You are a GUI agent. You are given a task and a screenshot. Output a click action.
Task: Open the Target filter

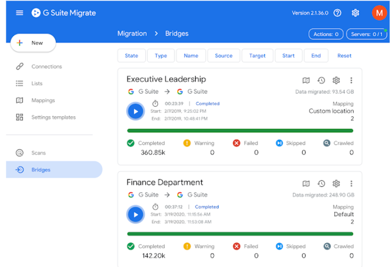(257, 56)
